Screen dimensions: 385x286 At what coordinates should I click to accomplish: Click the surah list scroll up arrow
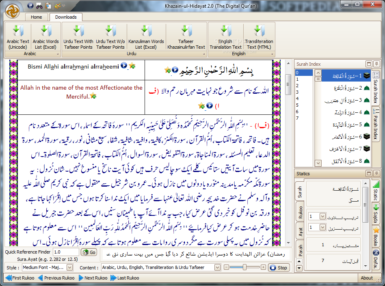tap(318, 73)
